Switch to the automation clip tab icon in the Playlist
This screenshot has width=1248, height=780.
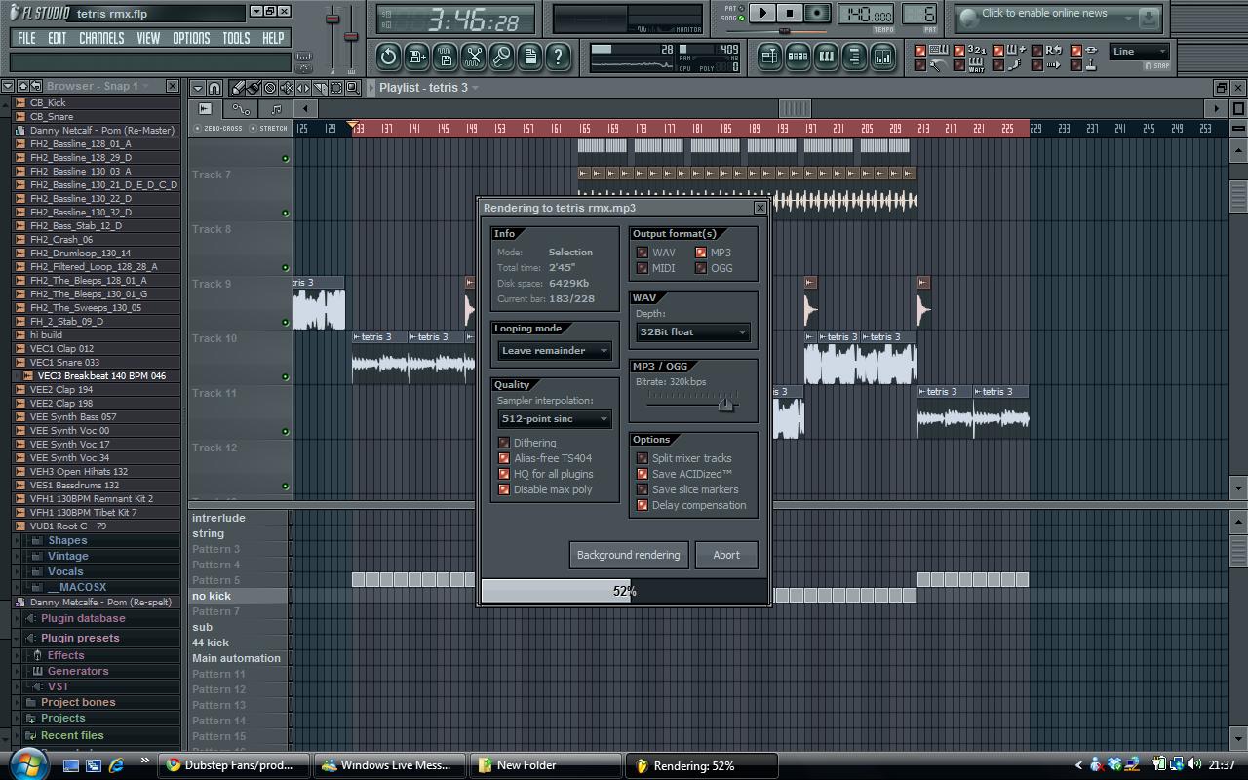(241, 109)
